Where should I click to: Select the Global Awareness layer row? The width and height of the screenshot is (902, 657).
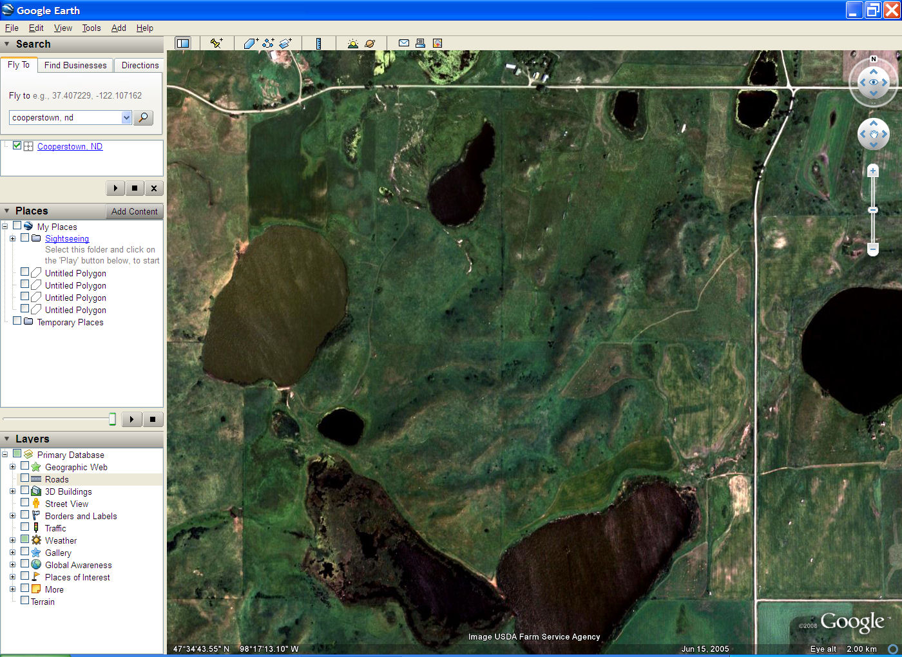78,565
